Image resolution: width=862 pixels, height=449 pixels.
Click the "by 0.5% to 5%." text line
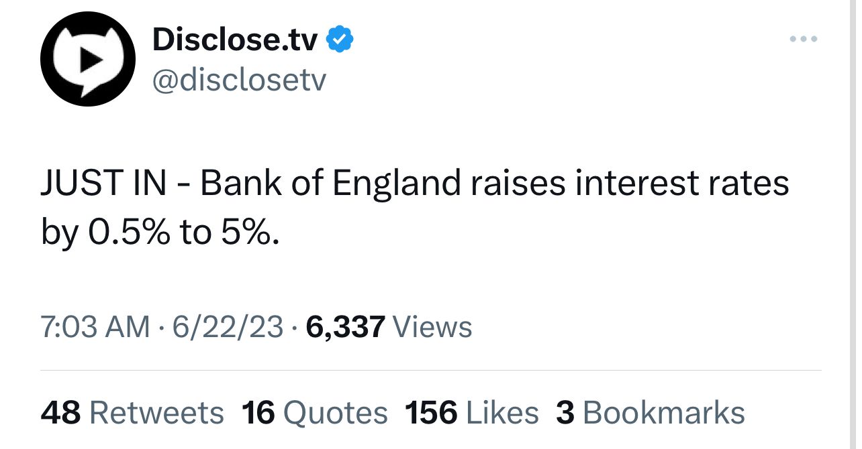click(160, 231)
